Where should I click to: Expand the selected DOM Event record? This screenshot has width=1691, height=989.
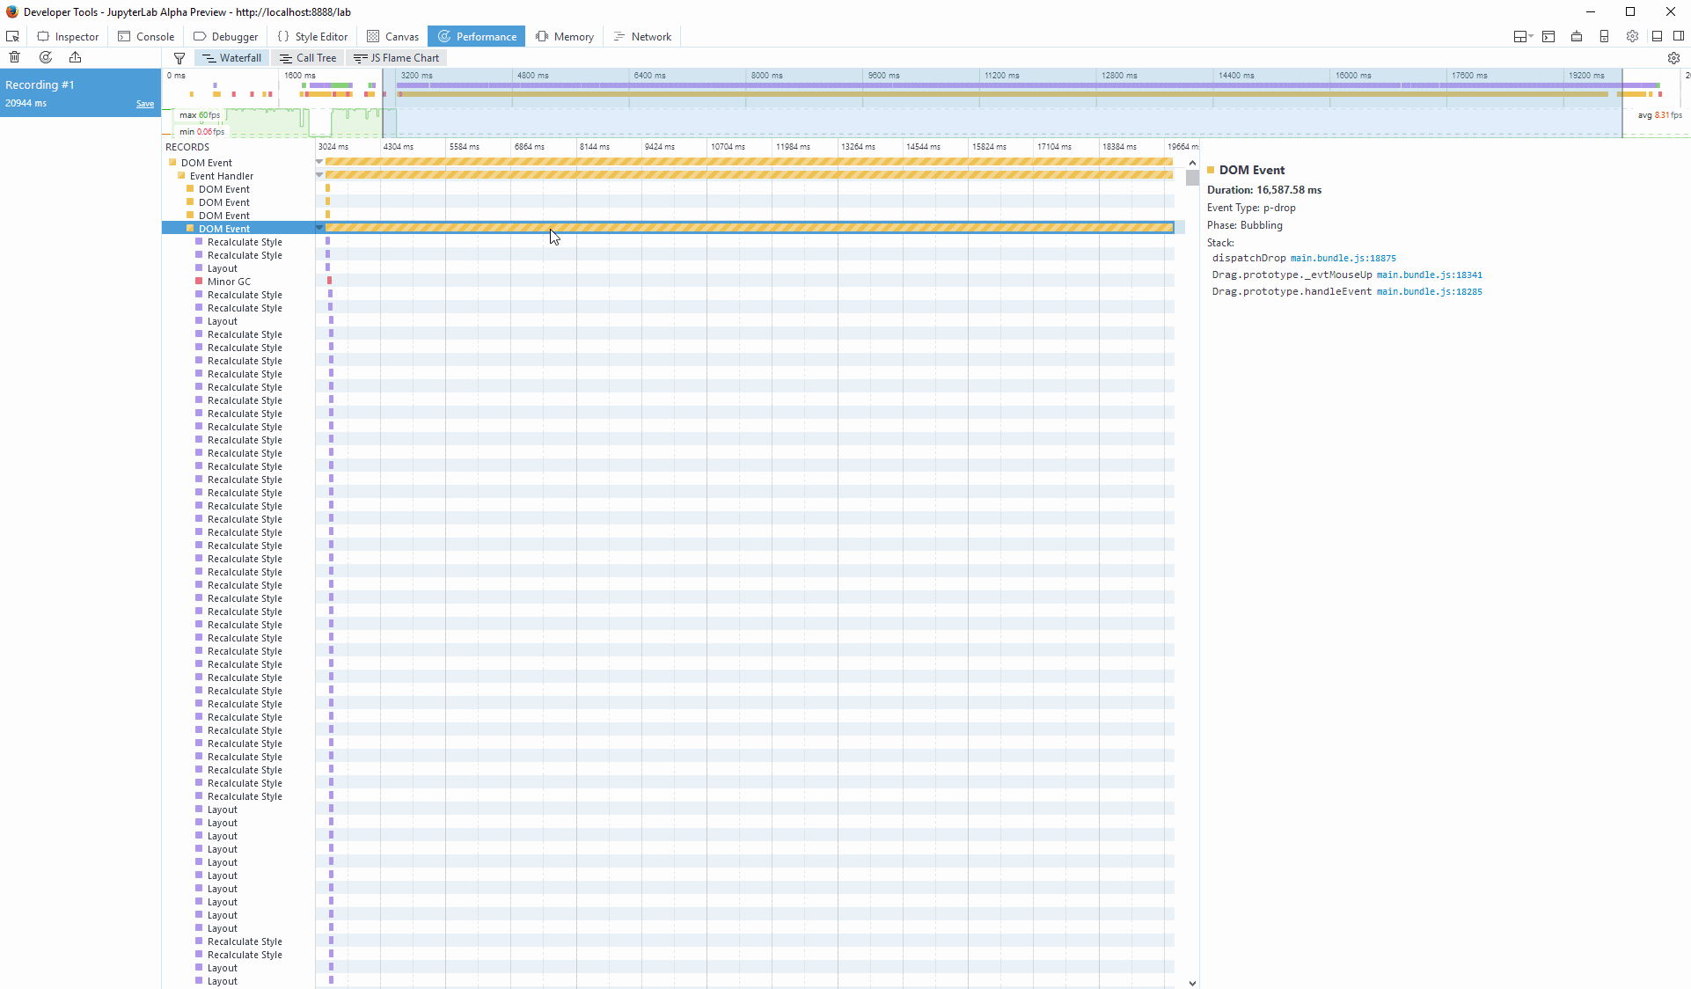pos(318,228)
